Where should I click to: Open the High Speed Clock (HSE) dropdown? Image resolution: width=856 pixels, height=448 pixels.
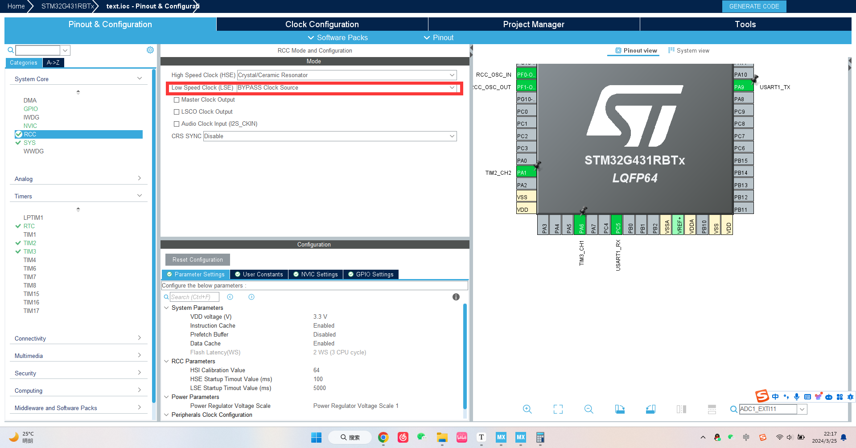pos(347,75)
